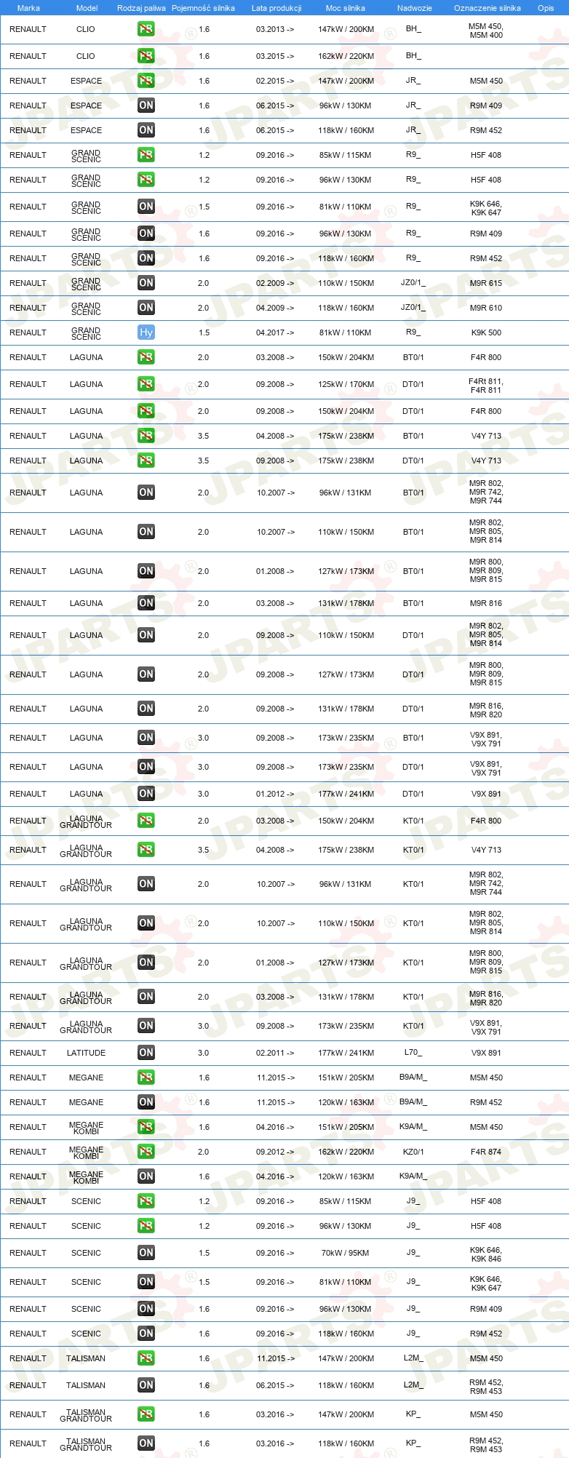Click the petrol icon in the GRAND SCENIC 85kW/115KM row
This screenshot has width=569, height=1458.
pos(146,155)
